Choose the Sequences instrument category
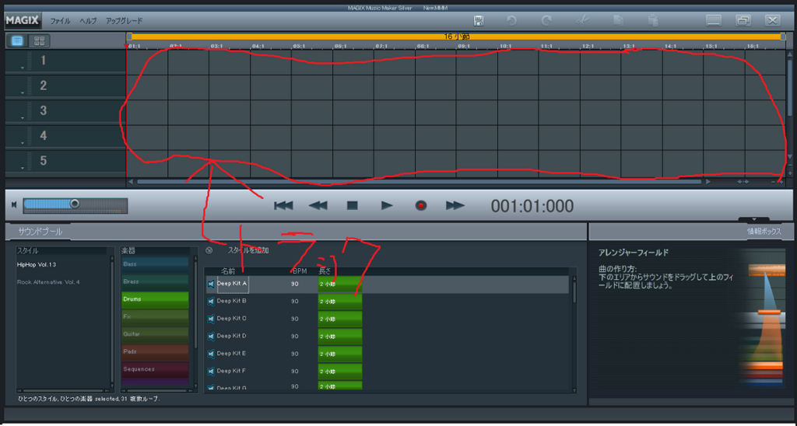This screenshot has height=426, width=797. click(155, 369)
